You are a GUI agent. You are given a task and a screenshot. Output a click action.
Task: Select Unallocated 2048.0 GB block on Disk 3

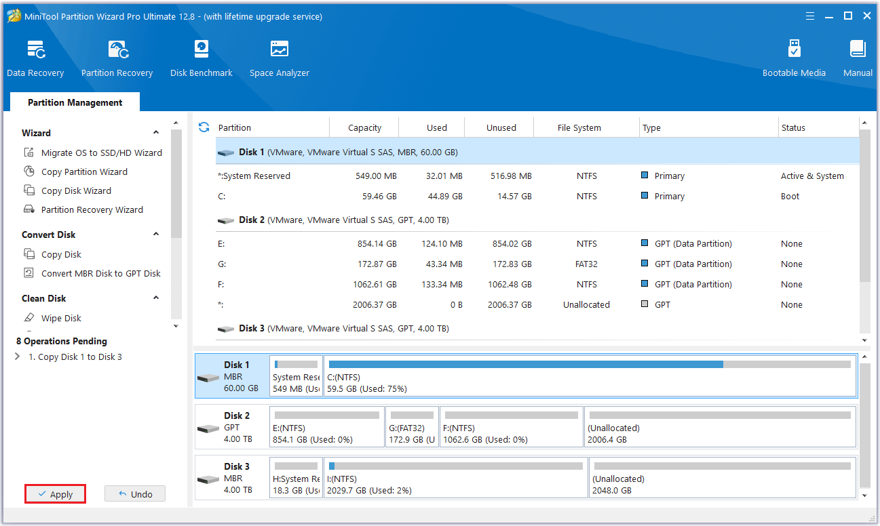click(723, 477)
